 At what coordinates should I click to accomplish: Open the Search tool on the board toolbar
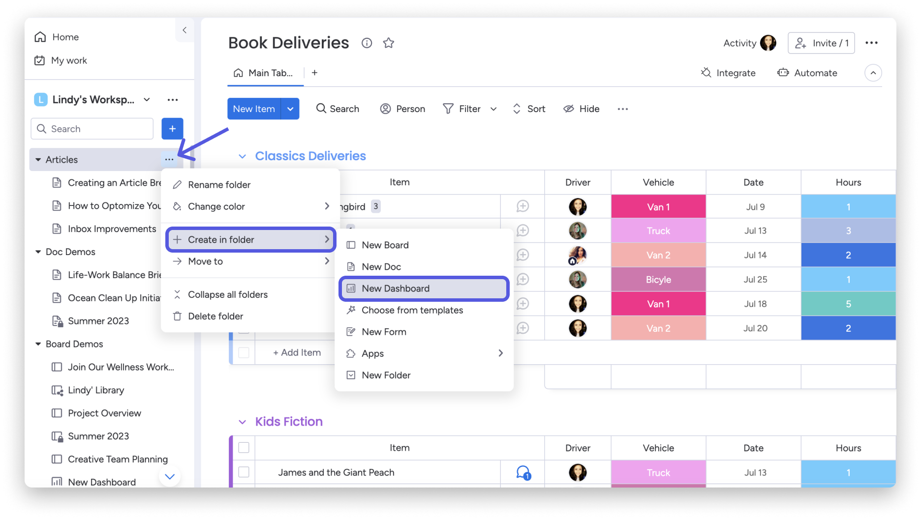(x=338, y=109)
